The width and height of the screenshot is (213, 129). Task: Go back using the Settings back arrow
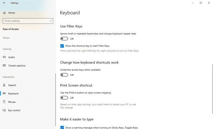[x=4, y=3]
